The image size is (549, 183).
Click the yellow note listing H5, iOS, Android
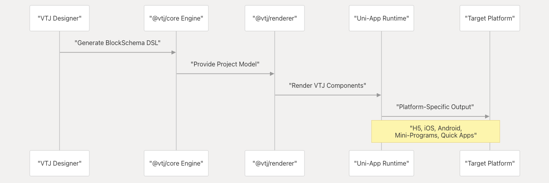pos(435,132)
